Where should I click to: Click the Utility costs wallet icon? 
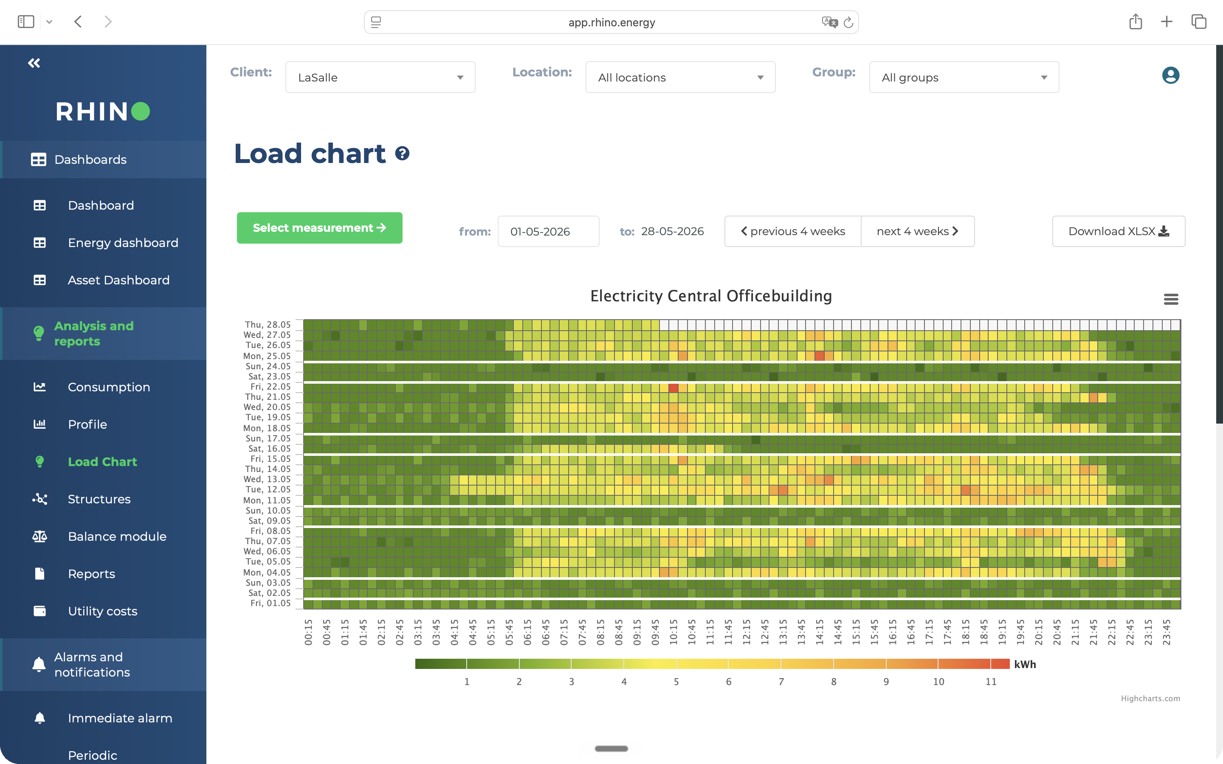[x=39, y=611]
